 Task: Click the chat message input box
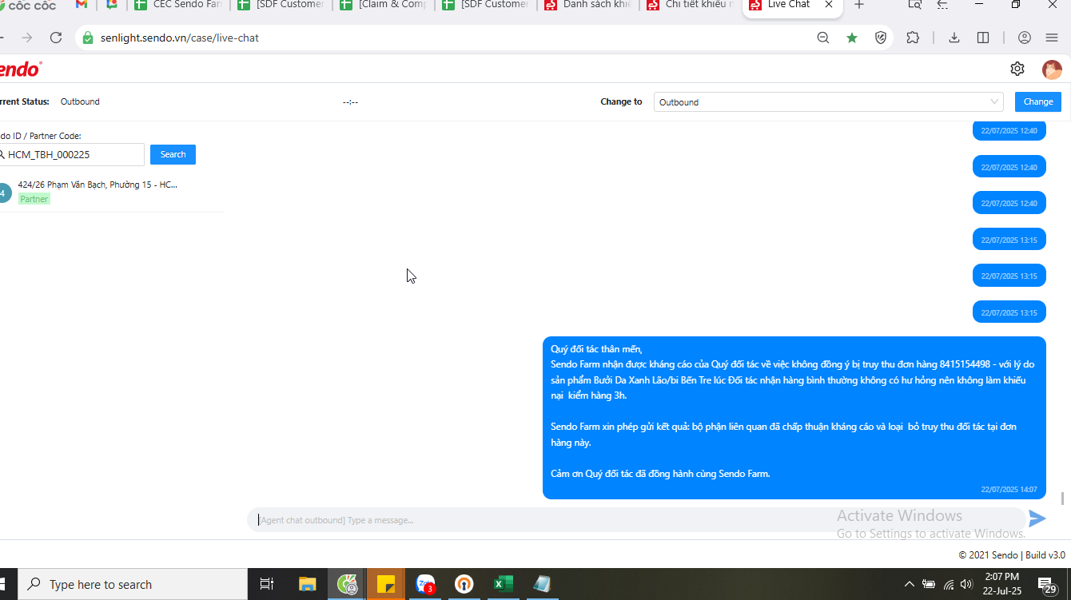(x=636, y=520)
